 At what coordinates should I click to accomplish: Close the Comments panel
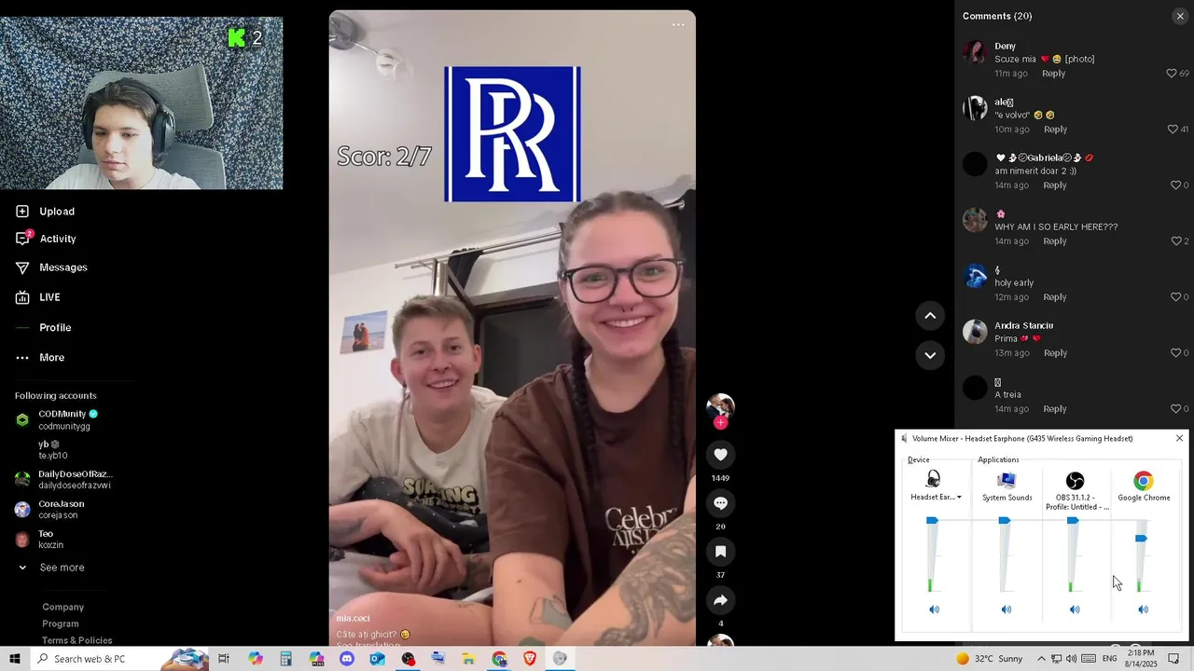(1180, 16)
